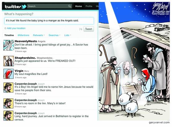This screenshot has height=127, width=172.
Task: Open the HeavenlyHosts username link
Action: [x=26, y=41]
